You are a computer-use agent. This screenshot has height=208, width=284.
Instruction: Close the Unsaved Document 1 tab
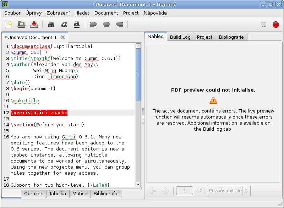63,37
